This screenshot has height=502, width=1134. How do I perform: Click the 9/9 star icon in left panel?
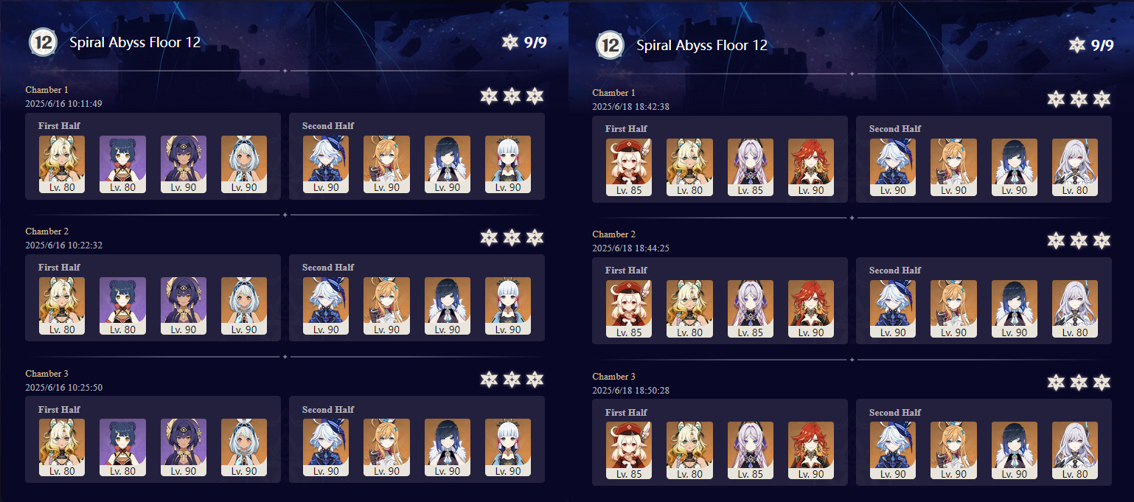point(509,42)
